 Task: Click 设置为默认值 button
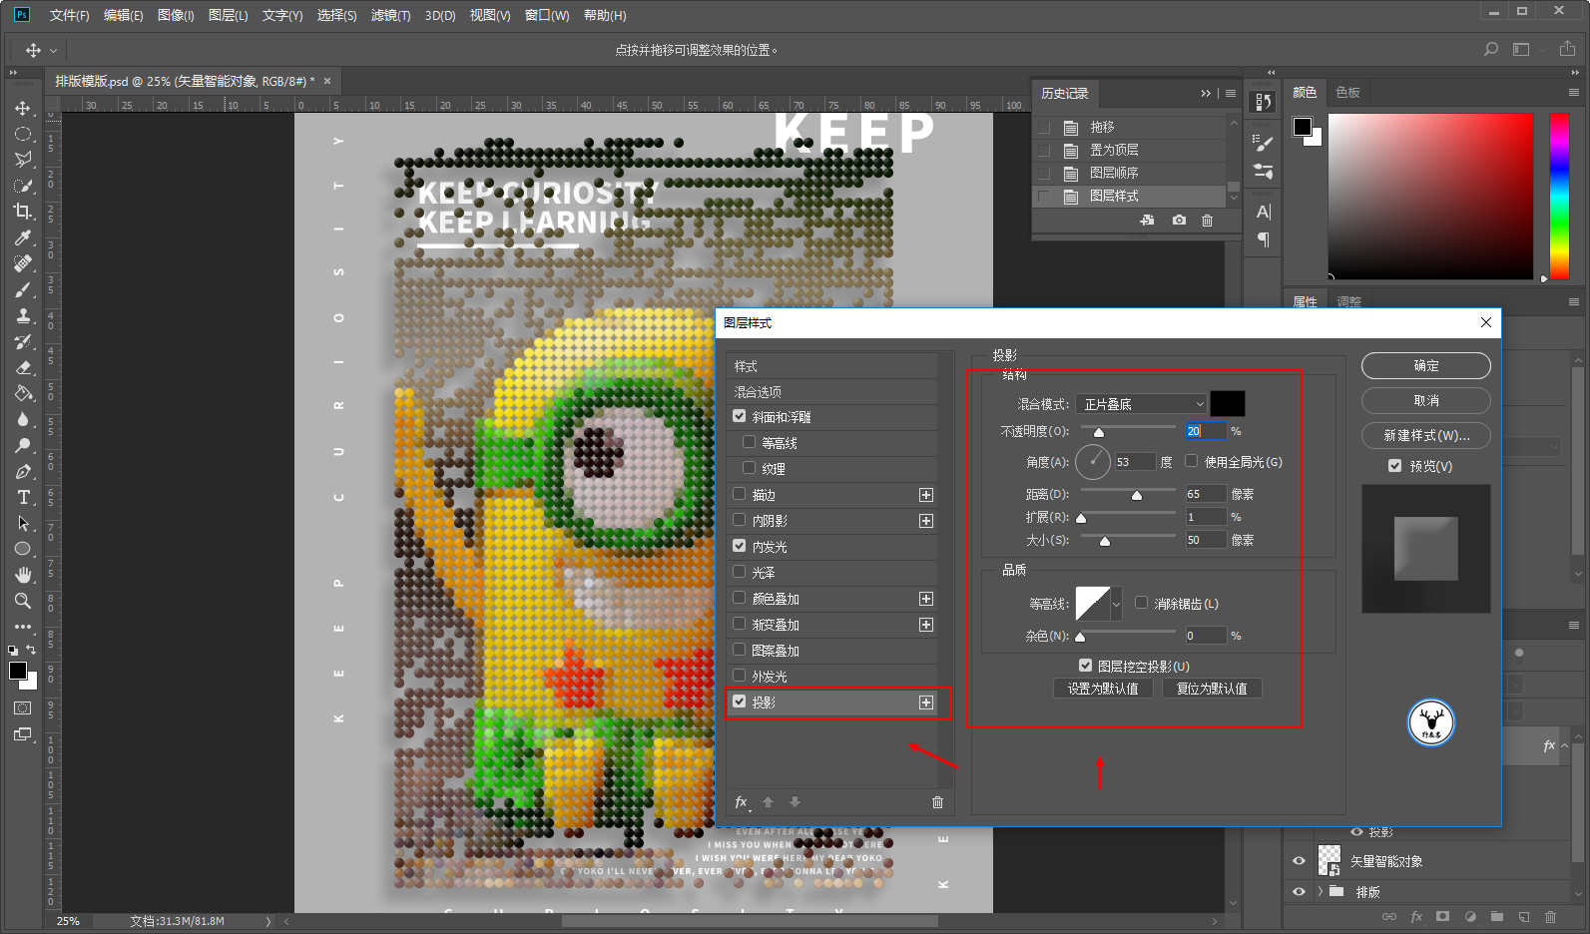click(1103, 689)
